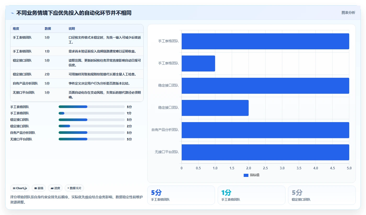Click the 稳定接口团队 progress bar showing 5分
The image size is (366, 215).
click(92, 120)
